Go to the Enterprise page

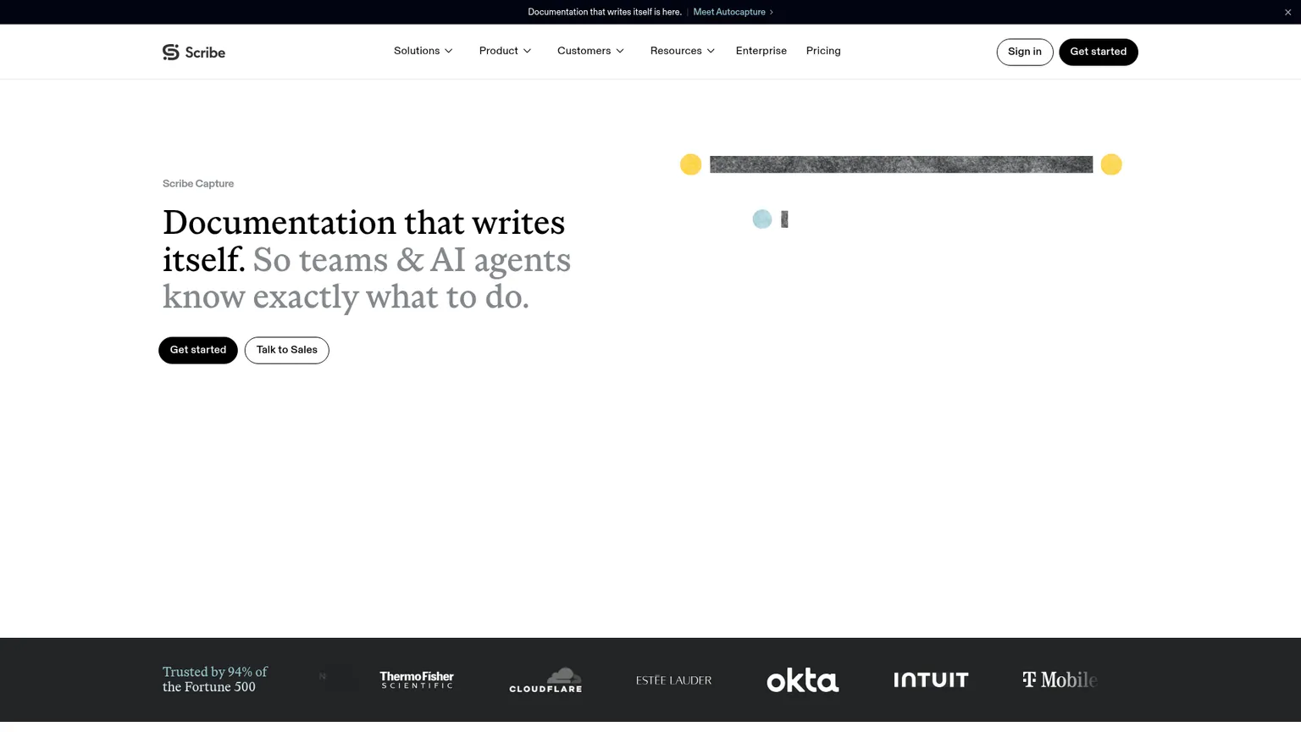coord(761,51)
